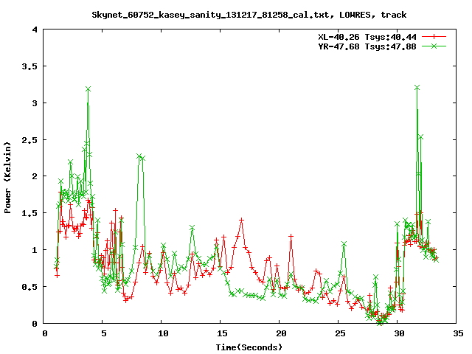Click the x-axis tick label 5

(x=103, y=333)
